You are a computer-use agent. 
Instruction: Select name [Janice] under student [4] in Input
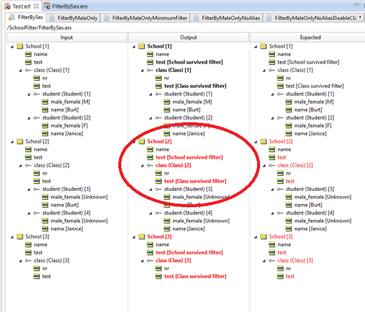tap(67, 229)
